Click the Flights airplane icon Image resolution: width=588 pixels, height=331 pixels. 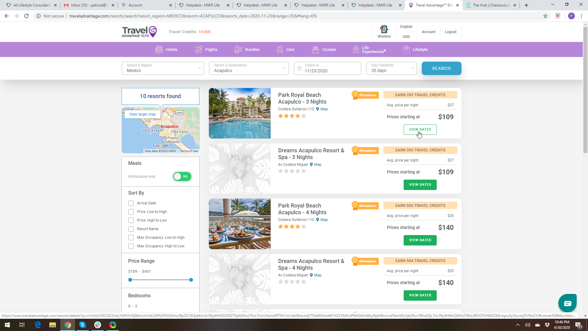[x=198, y=50]
